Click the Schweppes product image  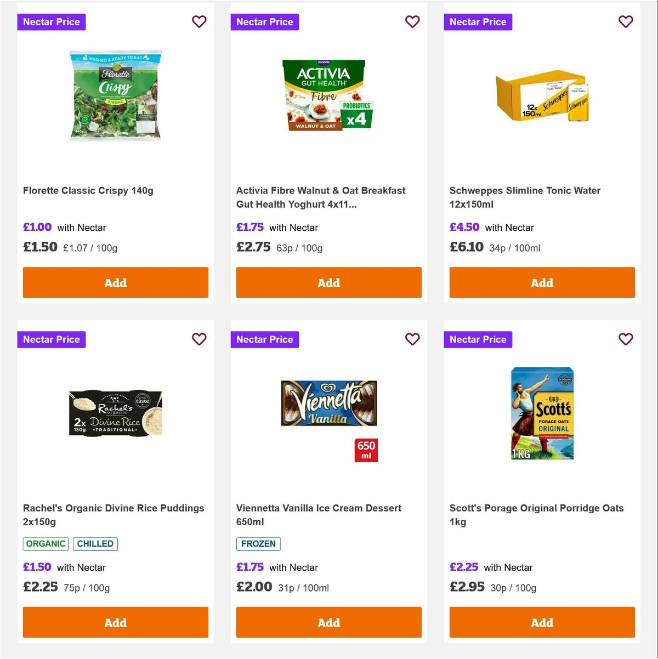(542, 98)
